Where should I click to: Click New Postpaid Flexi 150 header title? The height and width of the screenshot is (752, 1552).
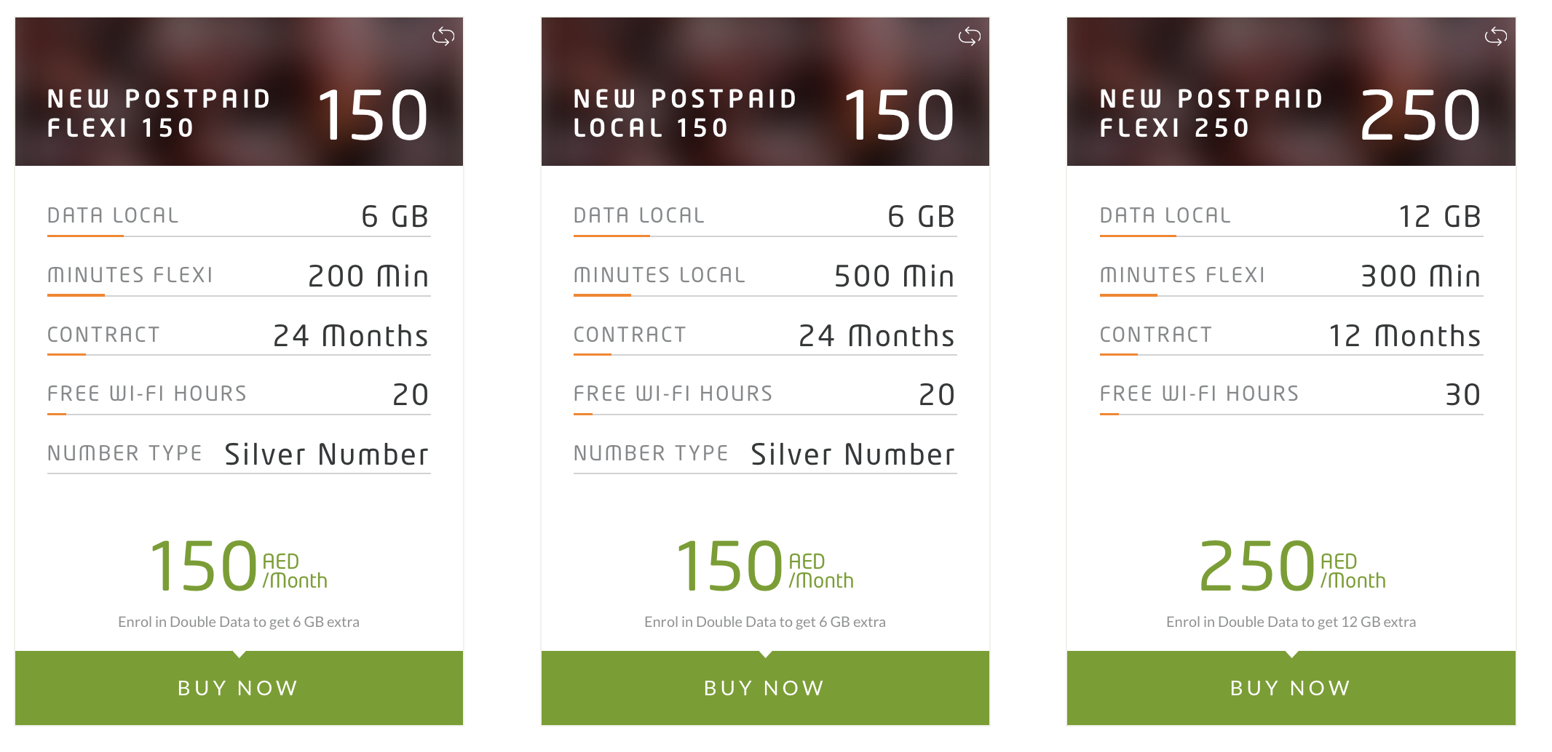(159, 113)
